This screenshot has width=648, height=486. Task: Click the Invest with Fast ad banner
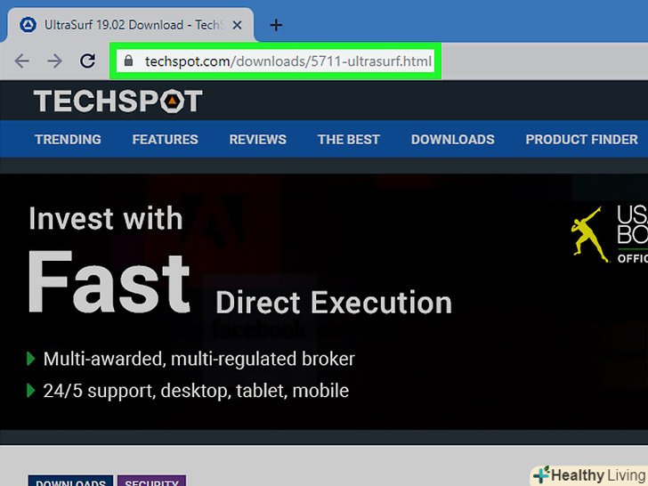(x=324, y=302)
